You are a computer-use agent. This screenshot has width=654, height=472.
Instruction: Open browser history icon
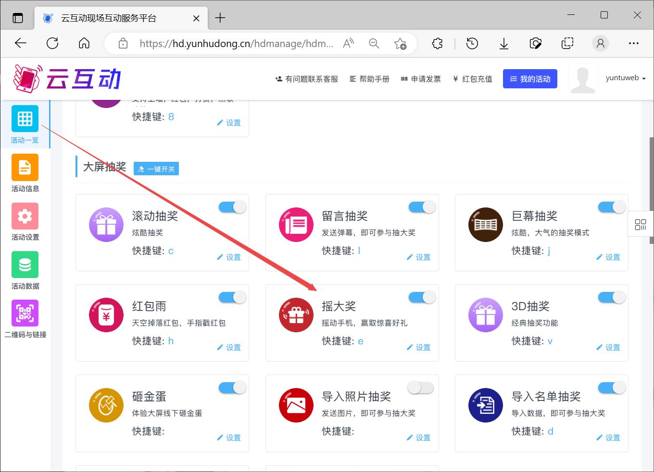pos(472,44)
